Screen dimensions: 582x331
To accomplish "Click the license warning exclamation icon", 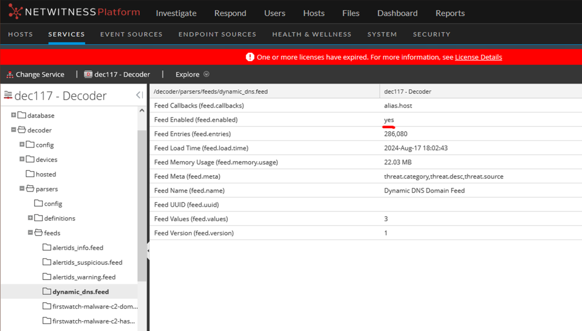I will [x=250, y=57].
